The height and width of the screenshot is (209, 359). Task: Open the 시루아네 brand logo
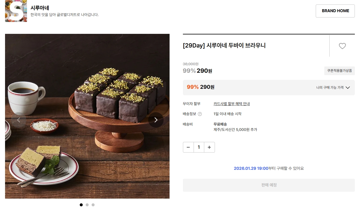click(16, 11)
